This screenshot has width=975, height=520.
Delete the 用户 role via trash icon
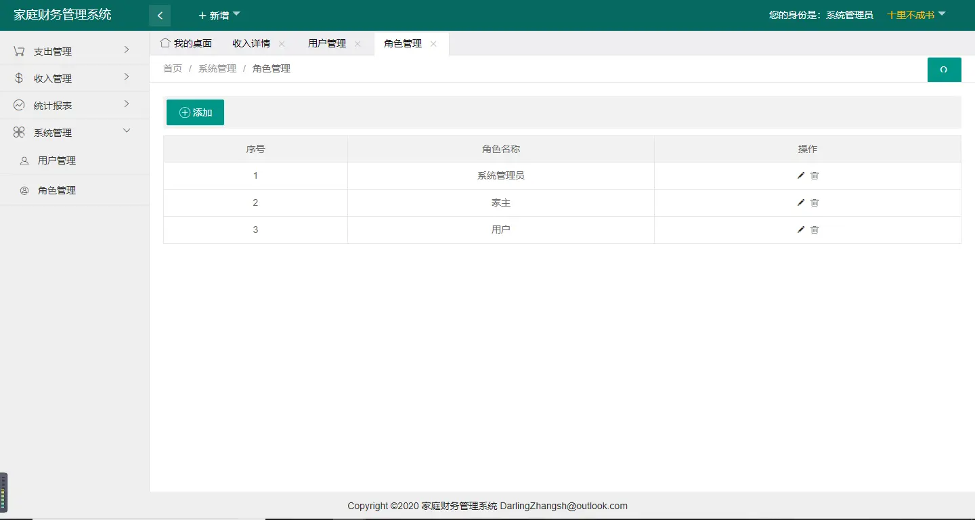(815, 230)
